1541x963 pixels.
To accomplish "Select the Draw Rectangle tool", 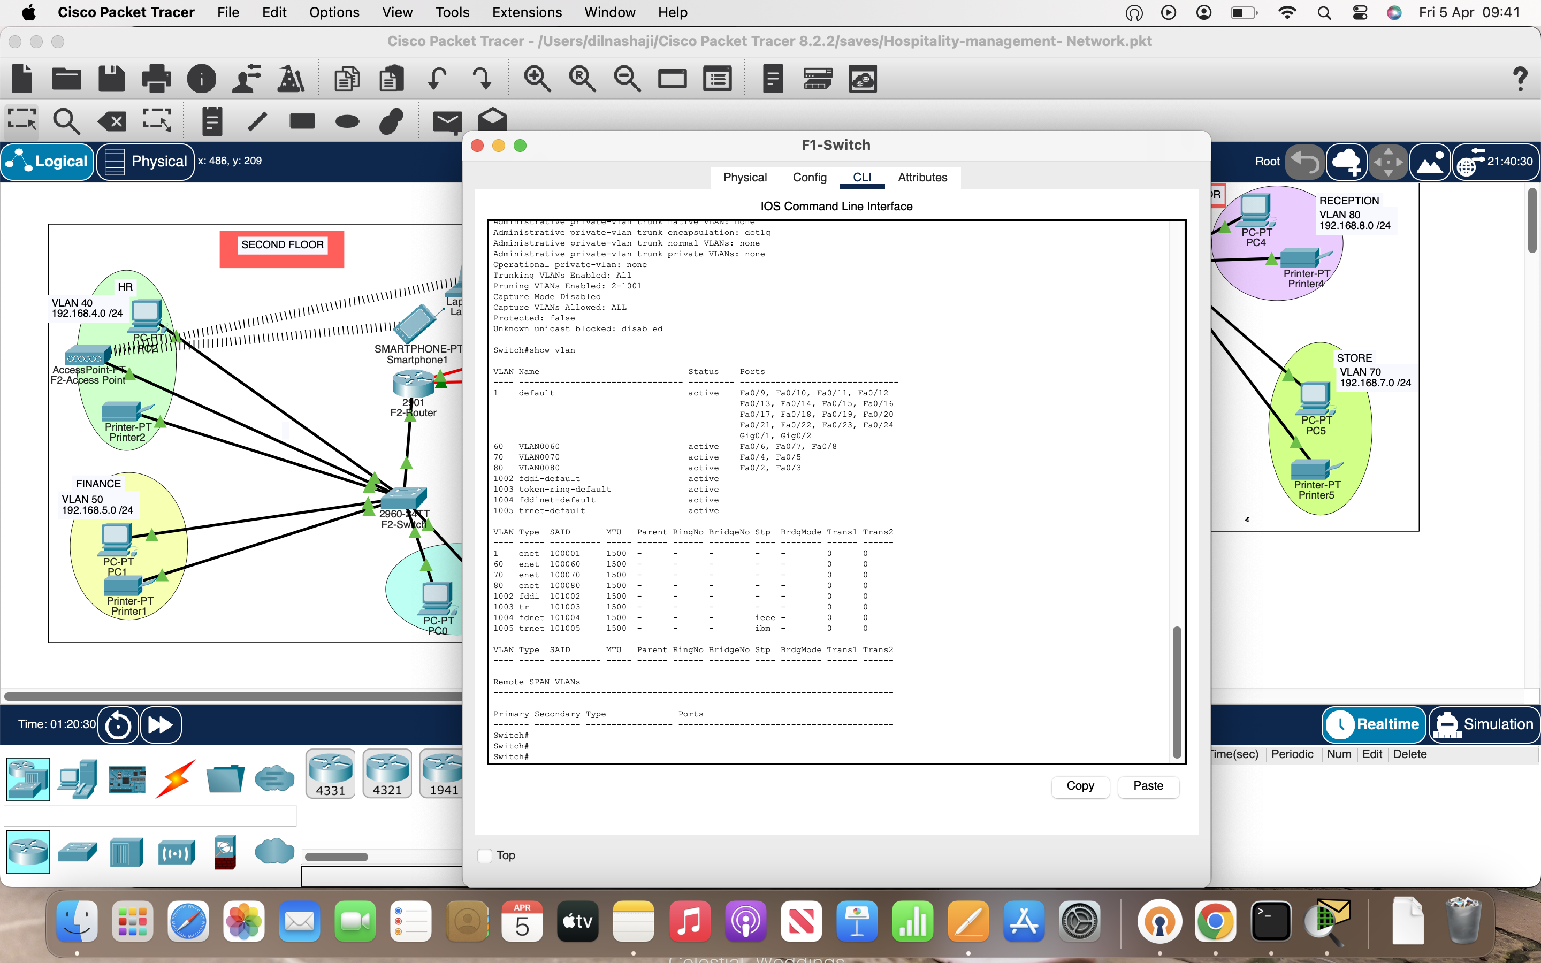I will click(301, 120).
